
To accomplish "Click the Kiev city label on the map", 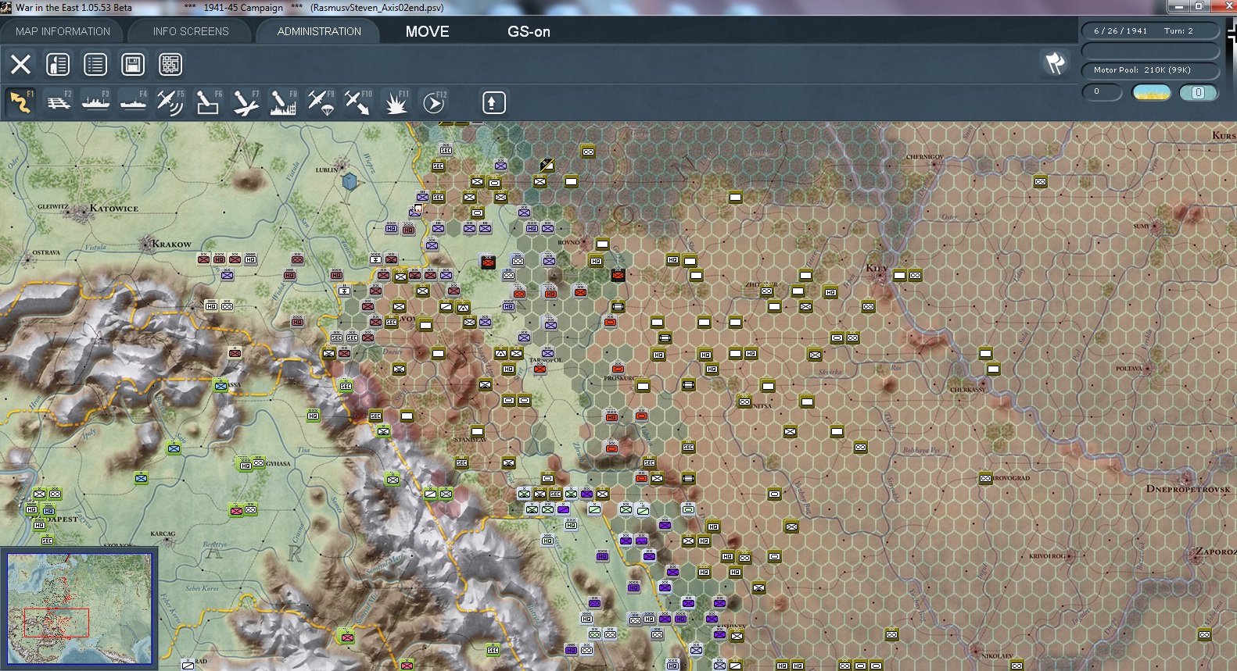I will [877, 268].
